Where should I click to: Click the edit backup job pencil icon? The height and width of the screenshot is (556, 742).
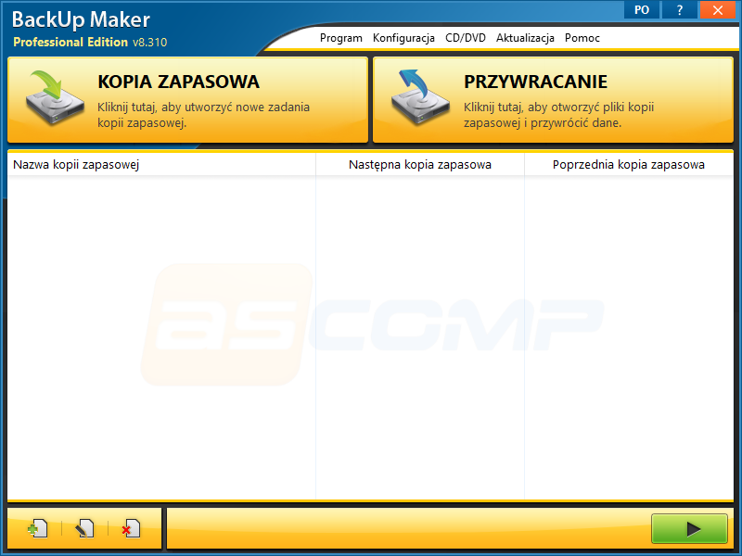(x=84, y=528)
